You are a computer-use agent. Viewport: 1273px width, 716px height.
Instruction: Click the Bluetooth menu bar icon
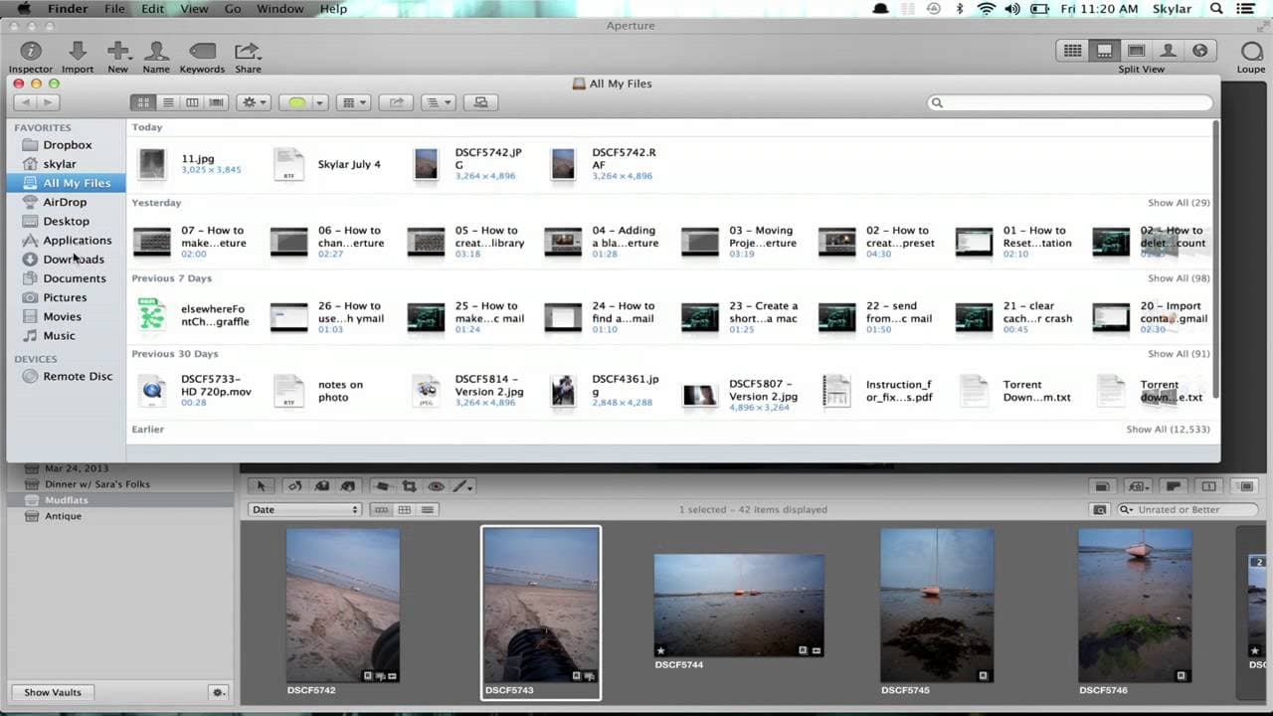click(x=959, y=9)
